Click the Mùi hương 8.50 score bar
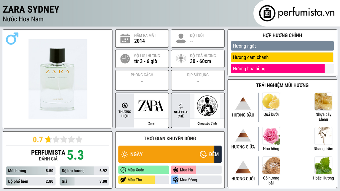The width and height of the screenshot is (340, 191). (x=31, y=171)
